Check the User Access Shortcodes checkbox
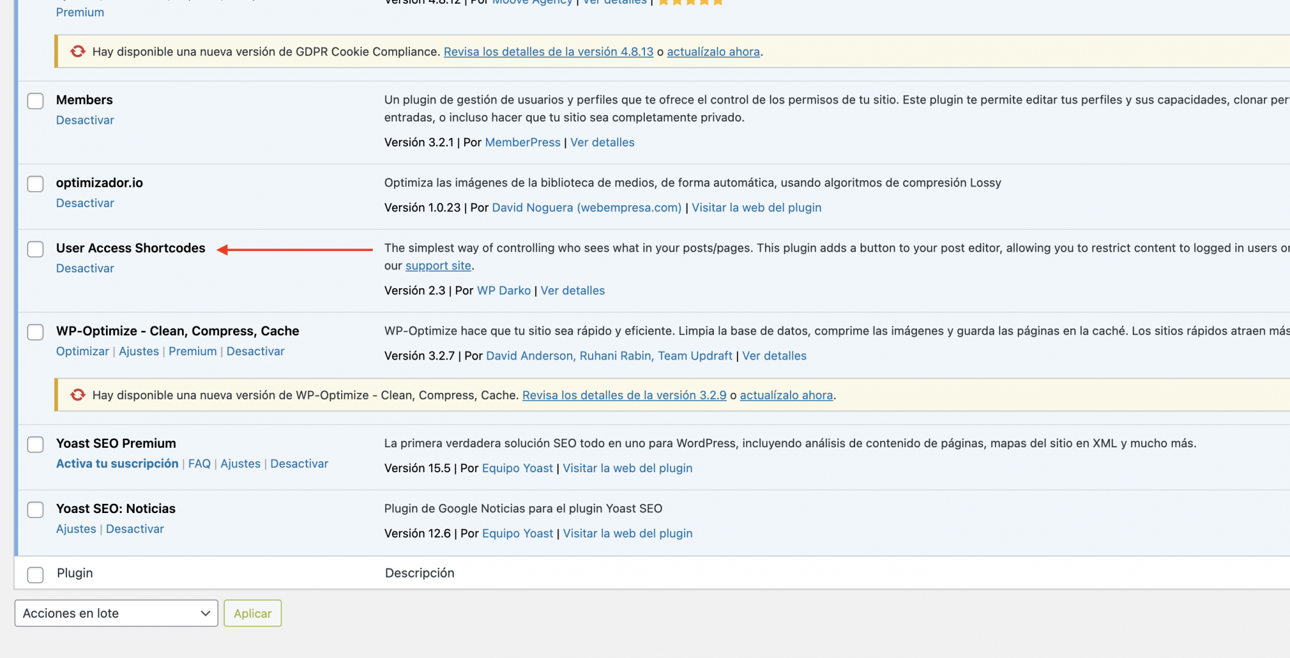 pyautogui.click(x=35, y=249)
